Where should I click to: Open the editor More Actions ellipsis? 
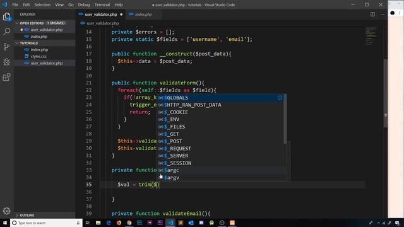coord(382,15)
